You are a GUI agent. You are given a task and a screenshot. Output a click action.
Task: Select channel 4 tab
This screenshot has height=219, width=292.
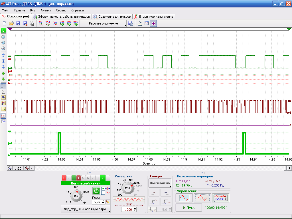78,178
